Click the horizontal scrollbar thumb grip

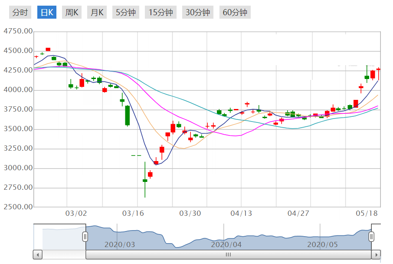point(228,255)
